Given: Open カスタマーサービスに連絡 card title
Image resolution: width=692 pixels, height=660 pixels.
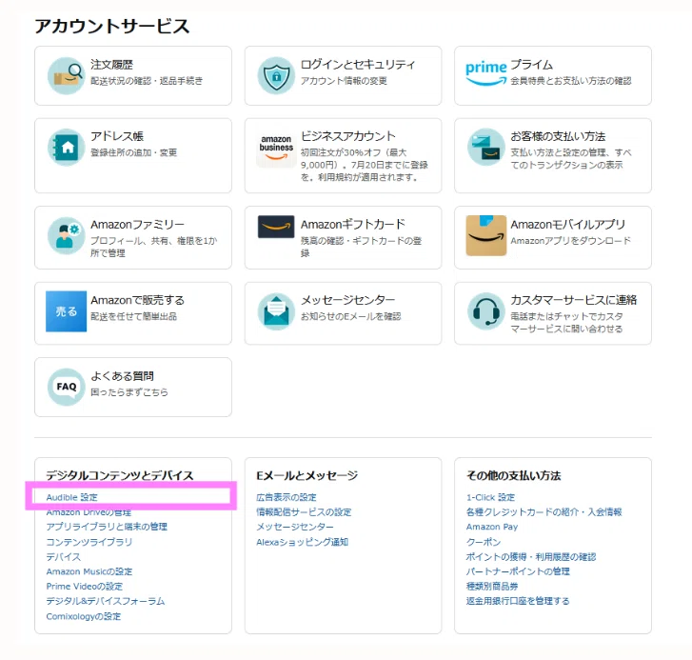Looking at the screenshot, I should coord(573,300).
